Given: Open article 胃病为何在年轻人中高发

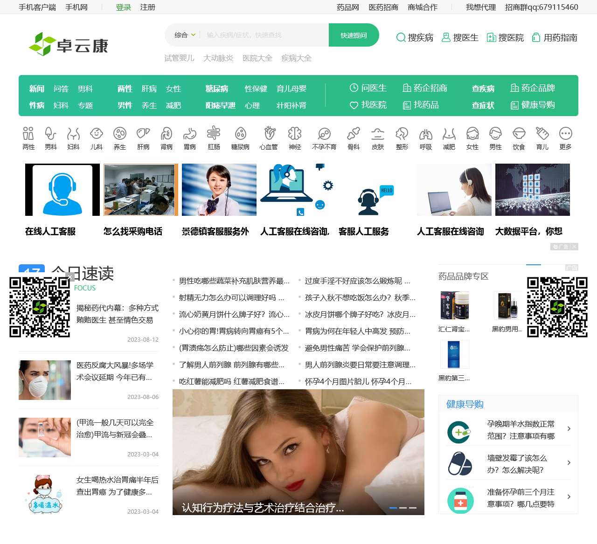Looking at the screenshot, I should (x=357, y=331).
